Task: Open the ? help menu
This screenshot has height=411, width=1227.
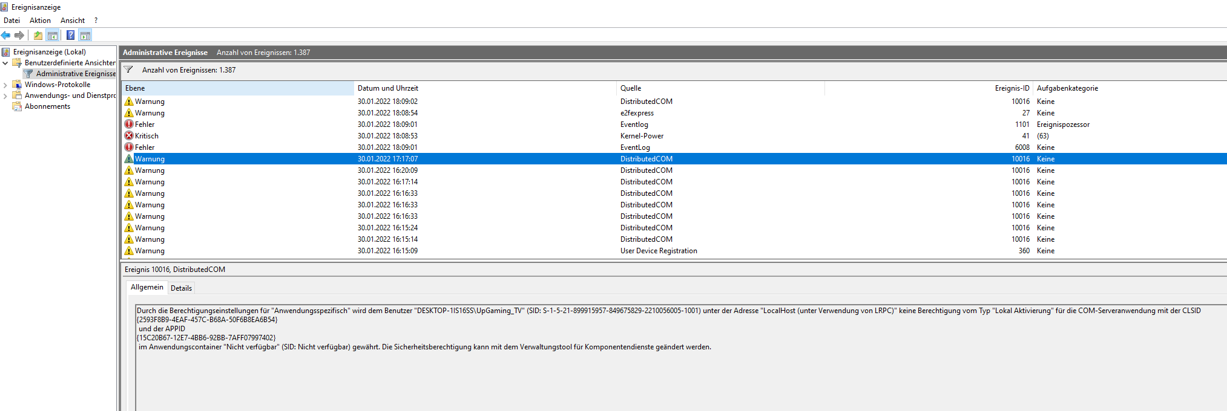Action: coord(96,21)
